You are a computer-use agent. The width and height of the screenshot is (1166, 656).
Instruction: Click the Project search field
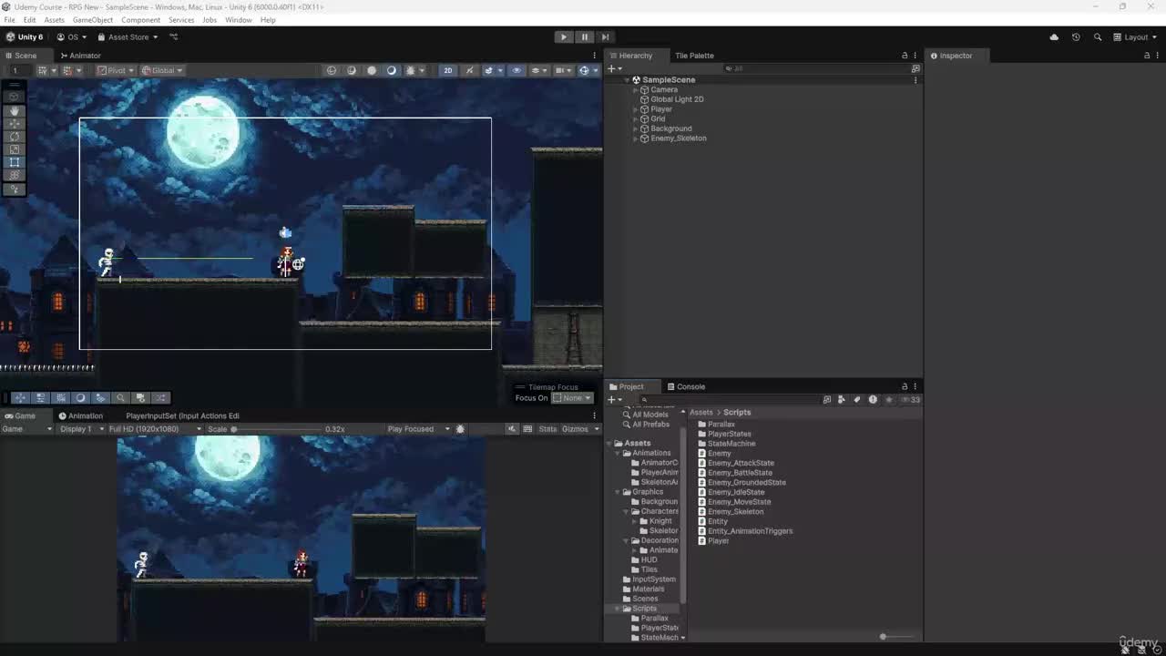(x=729, y=400)
